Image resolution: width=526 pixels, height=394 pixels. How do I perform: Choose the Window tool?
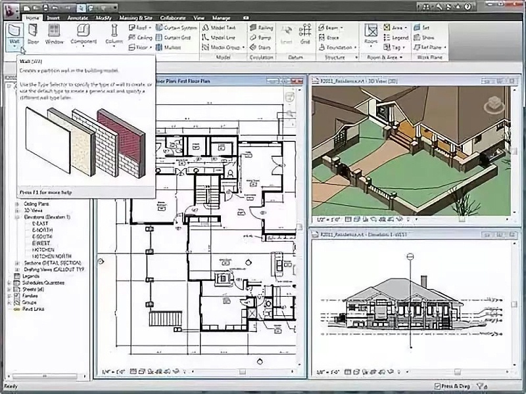point(54,33)
